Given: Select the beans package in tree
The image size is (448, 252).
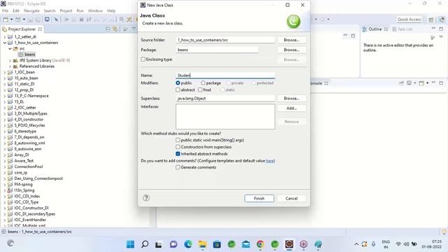Looking at the screenshot, I should (29, 55).
